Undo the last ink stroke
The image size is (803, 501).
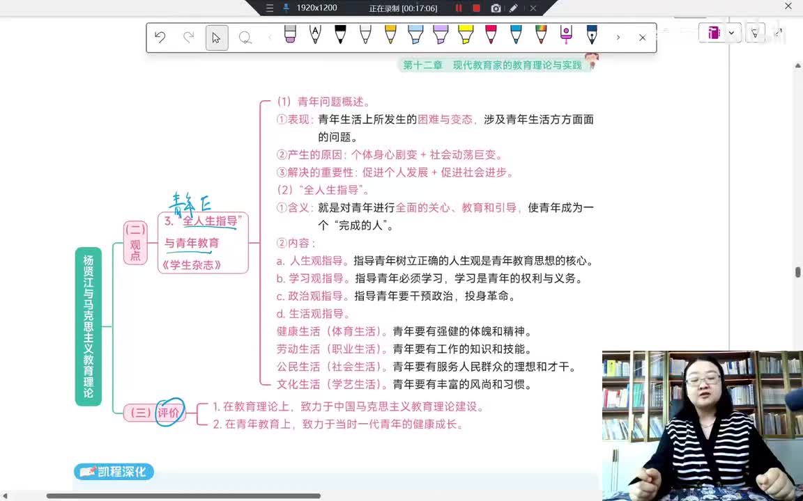pyautogui.click(x=160, y=38)
